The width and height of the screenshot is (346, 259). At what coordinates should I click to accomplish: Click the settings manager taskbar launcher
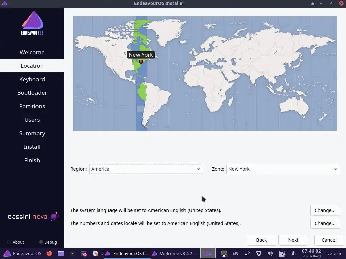pos(84,254)
